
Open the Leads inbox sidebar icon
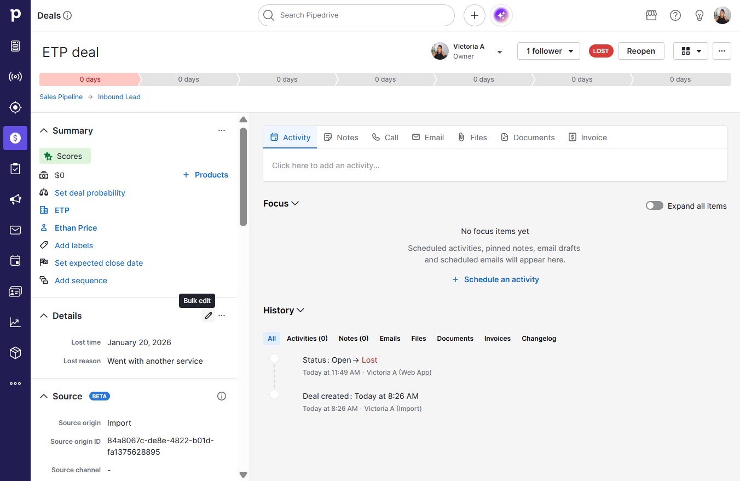point(15,46)
